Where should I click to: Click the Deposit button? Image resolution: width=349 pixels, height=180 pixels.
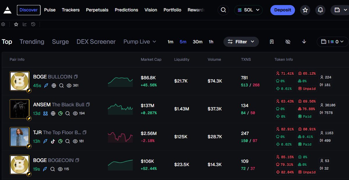[283, 10]
